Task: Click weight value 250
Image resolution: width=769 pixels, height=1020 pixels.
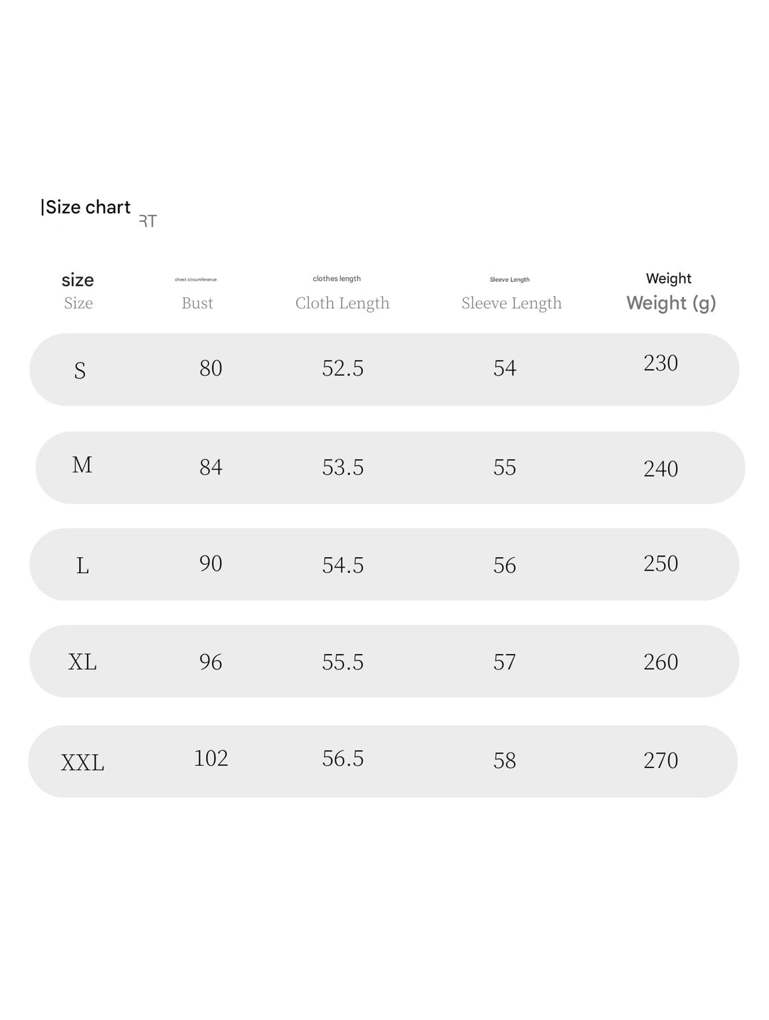Action: (661, 563)
